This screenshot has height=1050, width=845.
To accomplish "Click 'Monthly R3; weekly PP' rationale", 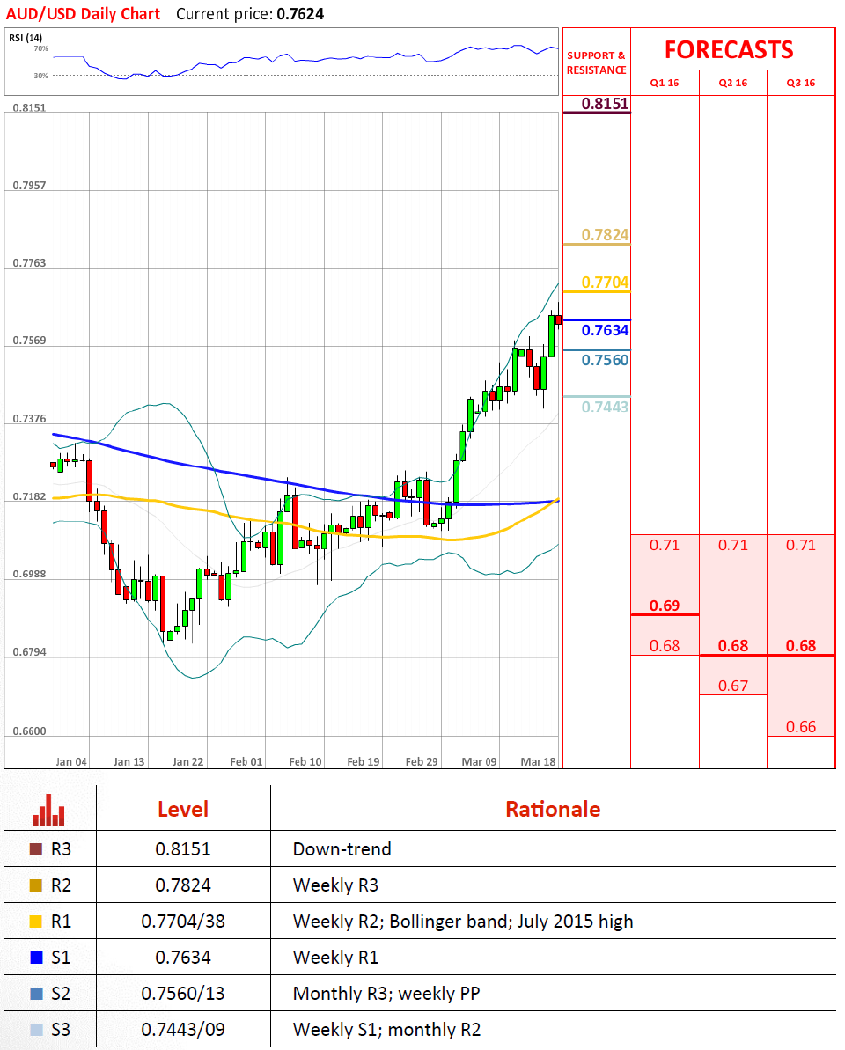I will click(386, 994).
